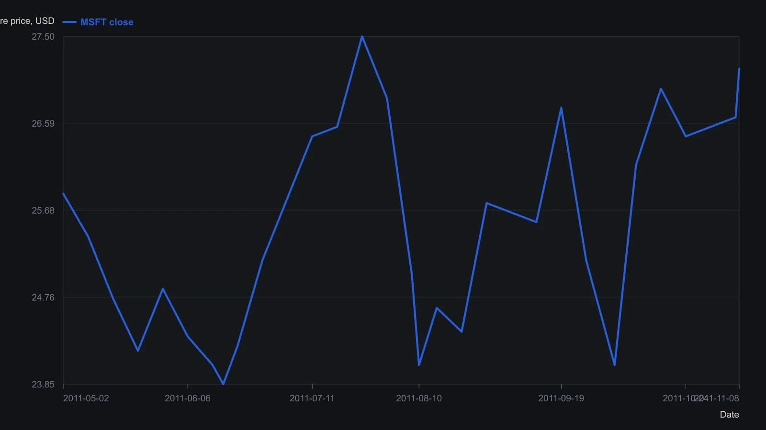Toggle the MSFT close legend entry

[x=98, y=22]
